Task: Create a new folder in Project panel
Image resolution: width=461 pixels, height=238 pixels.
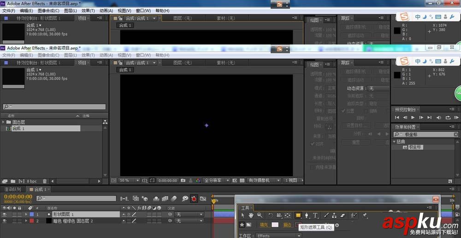Action: click(x=13, y=181)
